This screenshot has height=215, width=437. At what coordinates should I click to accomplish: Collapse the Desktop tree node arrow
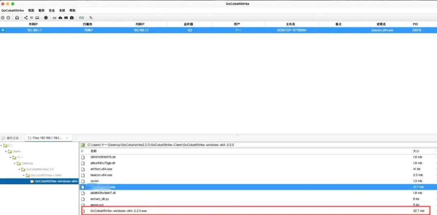(x=15, y=164)
